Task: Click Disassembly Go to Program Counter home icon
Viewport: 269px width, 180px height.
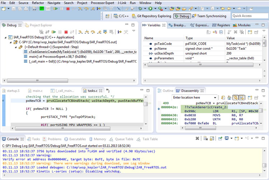Action: click(x=229, y=98)
